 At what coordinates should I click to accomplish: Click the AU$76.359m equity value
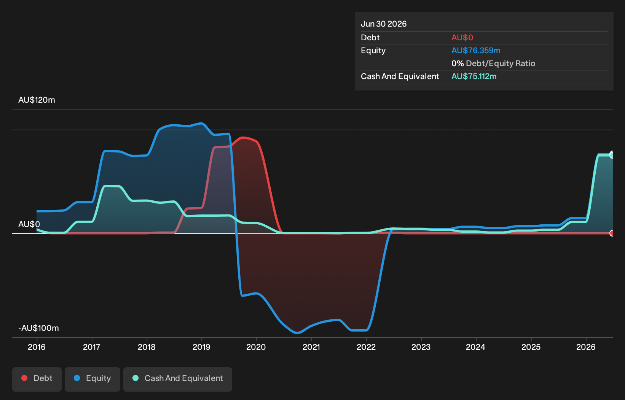click(476, 51)
